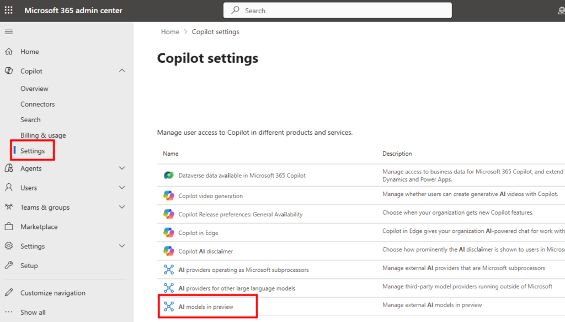The image size is (565, 322).
Task: Click Copilot settings breadcrumb
Action: point(216,31)
